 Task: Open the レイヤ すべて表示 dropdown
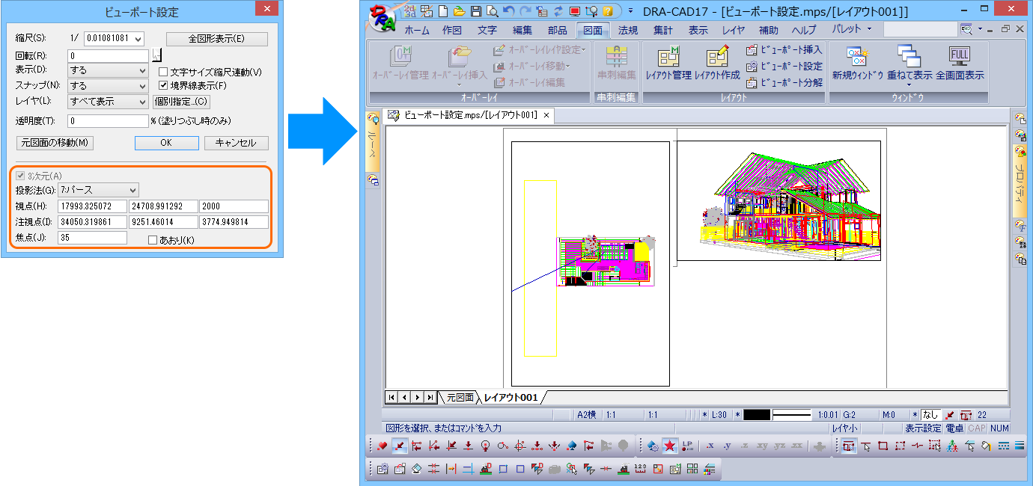109,102
